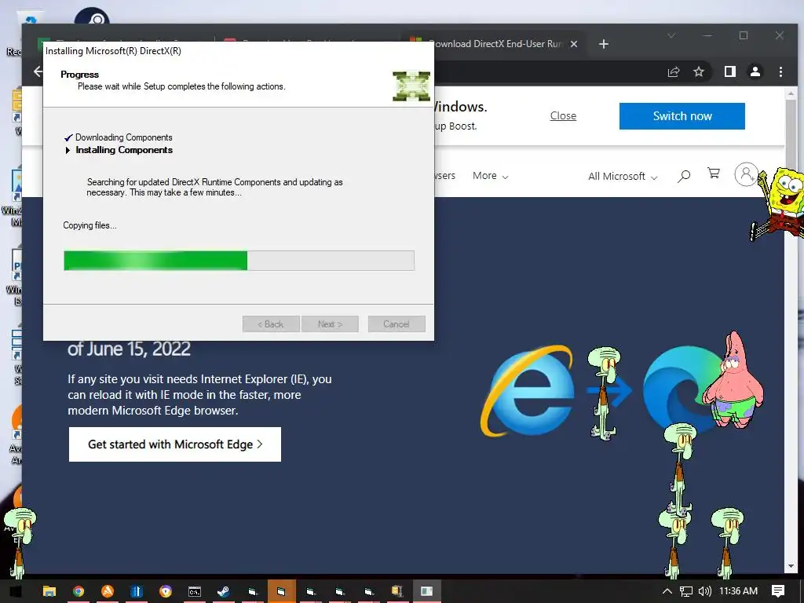Open Steam from the taskbar
804x603 pixels.
click(223, 591)
